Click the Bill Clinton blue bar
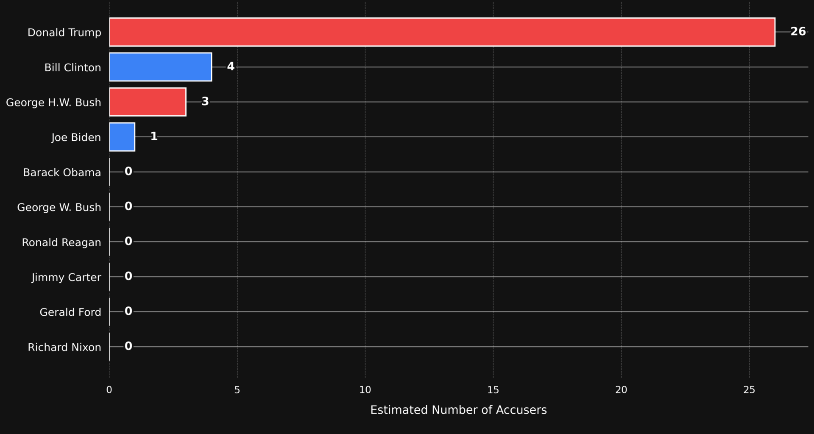Image resolution: width=814 pixels, height=434 pixels. pyautogui.click(x=160, y=67)
